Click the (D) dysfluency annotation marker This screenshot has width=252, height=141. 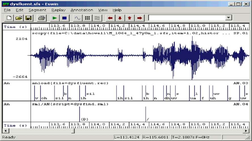pyautogui.click(x=84, y=119)
